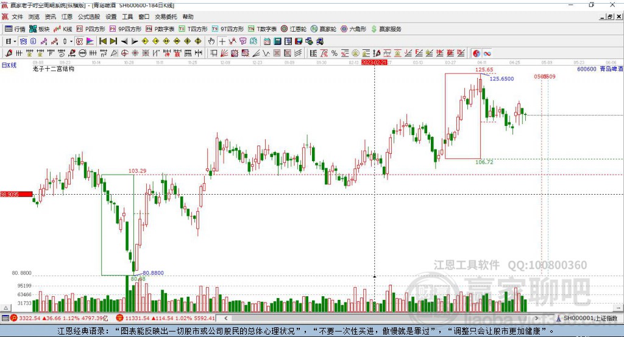624x337 pixels.
Task: Open the 公式选股 menu
Action: pos(89,16)
